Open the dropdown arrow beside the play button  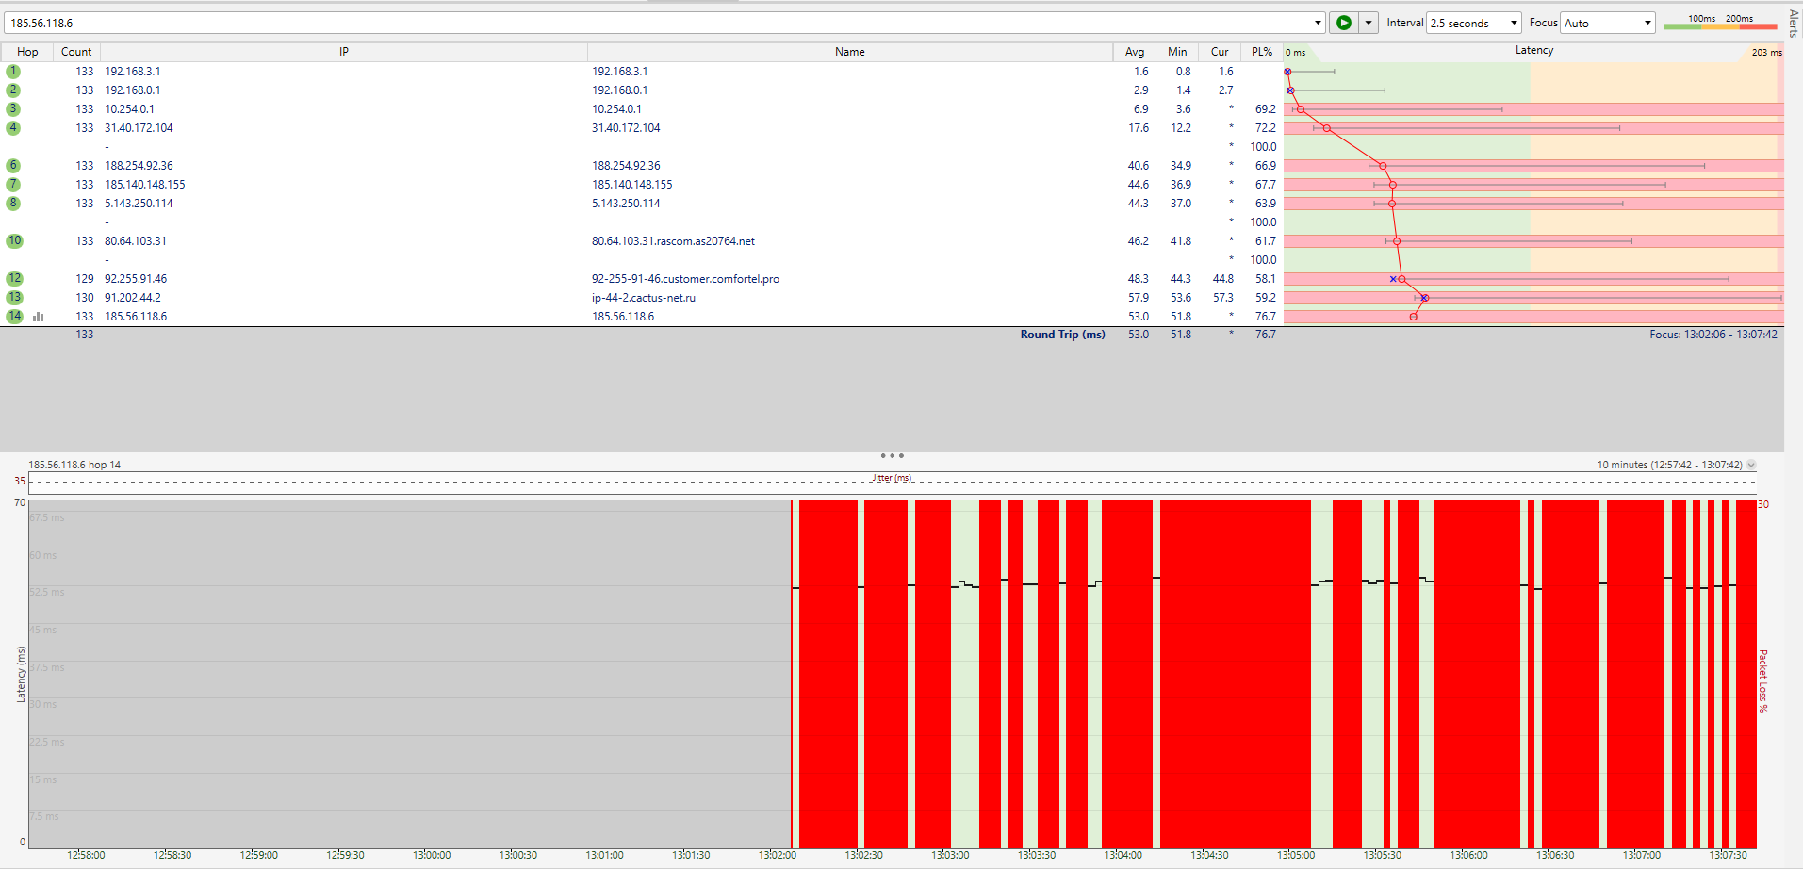[1369, 23]
